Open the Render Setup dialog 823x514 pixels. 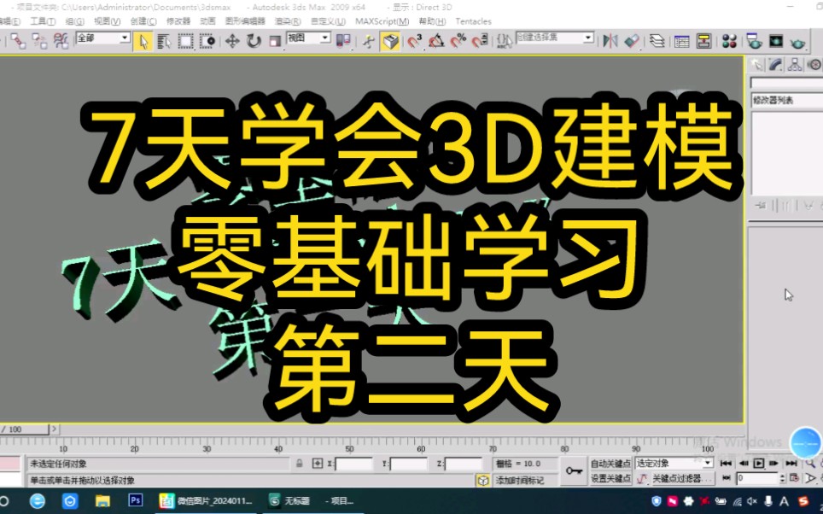[x=756, y=39]
